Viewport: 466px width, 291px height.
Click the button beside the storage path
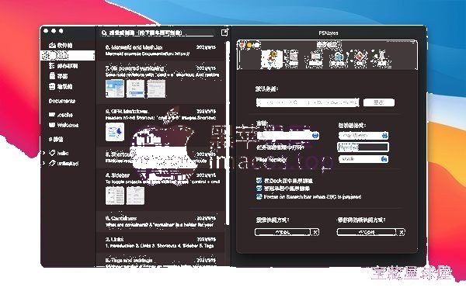point(379,102)
